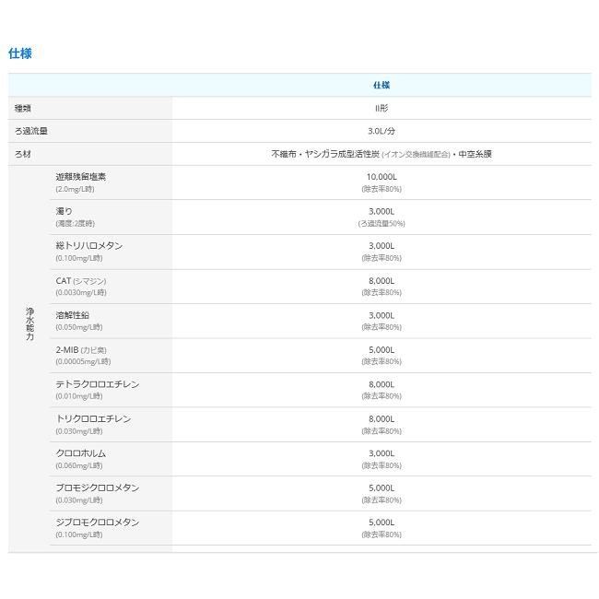Click 3,000L in the クロロホルム row
Screen dimensions: 599x599
(x=382, y=453)
